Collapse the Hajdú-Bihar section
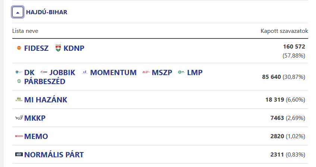Viewport: 316px width, 167px height. [18, 12]
